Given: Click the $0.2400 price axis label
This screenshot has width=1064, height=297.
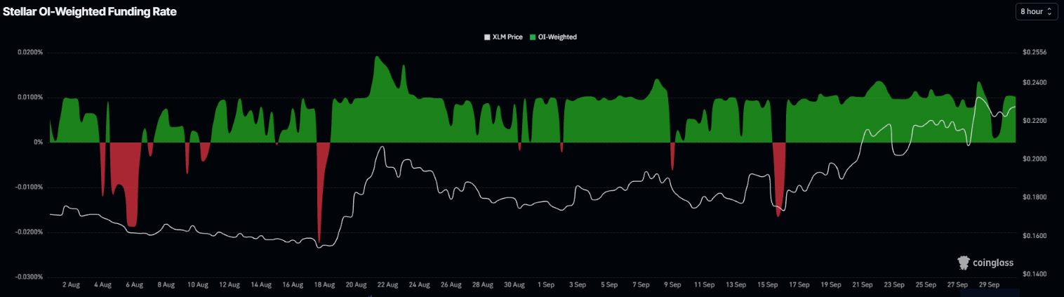Looking at the screenshot, I should click(1035, 83).
